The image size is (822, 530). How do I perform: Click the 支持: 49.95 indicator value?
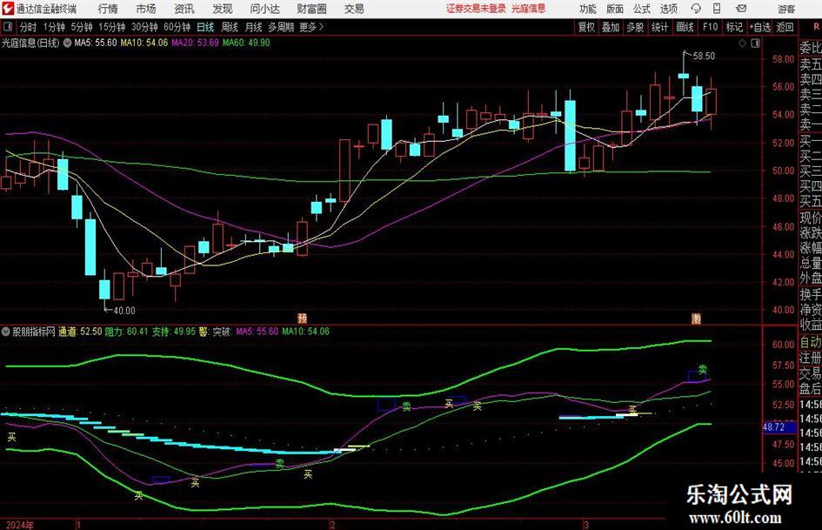(173, 332)
